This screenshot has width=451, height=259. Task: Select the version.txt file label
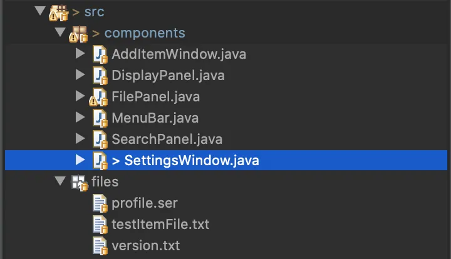pyautogui.click(x=145, y=245)
